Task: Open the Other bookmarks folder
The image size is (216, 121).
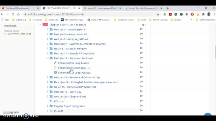Action: 206,20
